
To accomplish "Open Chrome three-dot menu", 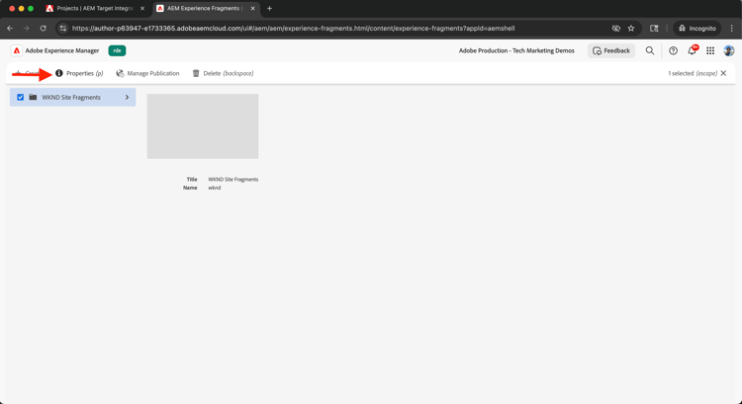I will 731,29.
